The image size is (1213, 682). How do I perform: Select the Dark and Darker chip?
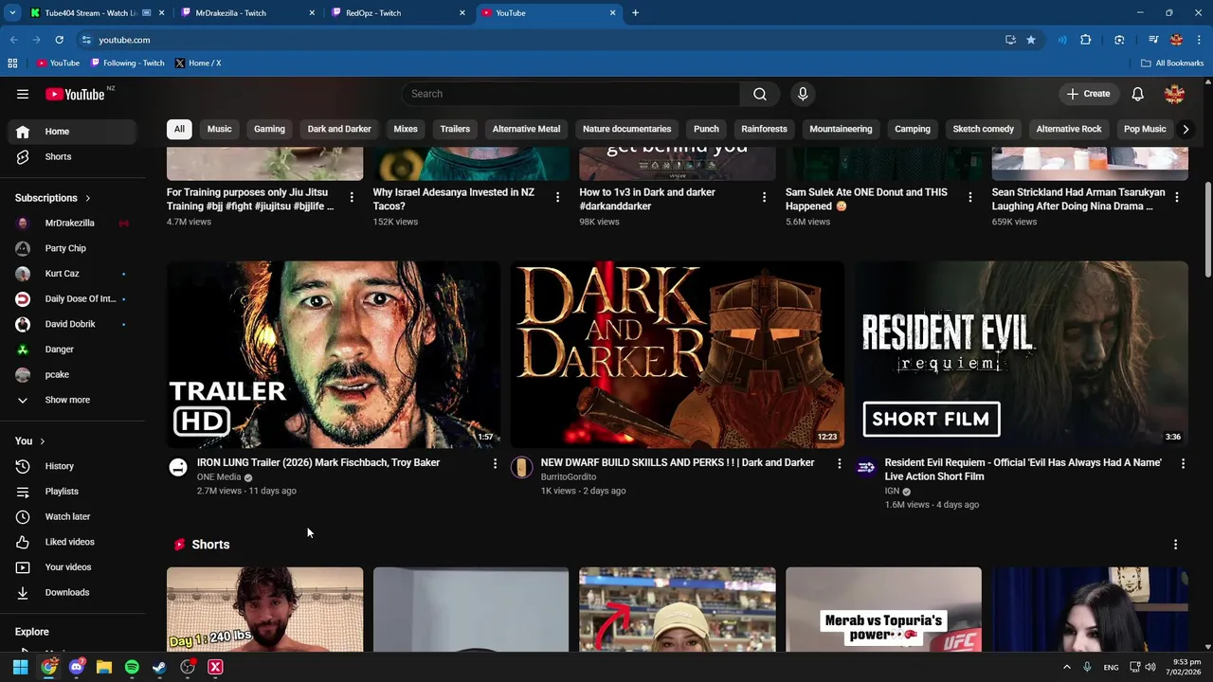click(339, 129)
